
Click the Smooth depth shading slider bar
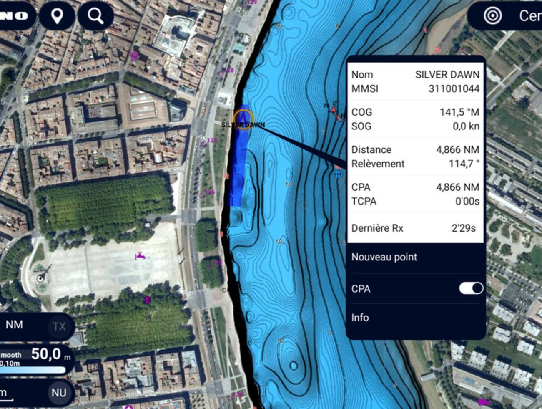33,370
